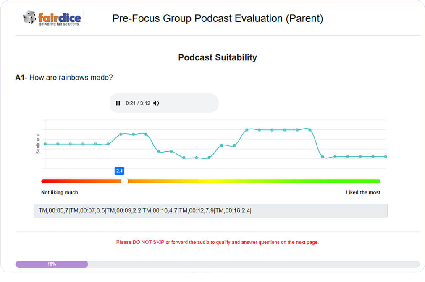The width and height of the screenshot is (425, 282).
Task: Click the TM timestamp log text field
Action: (210, 210)
